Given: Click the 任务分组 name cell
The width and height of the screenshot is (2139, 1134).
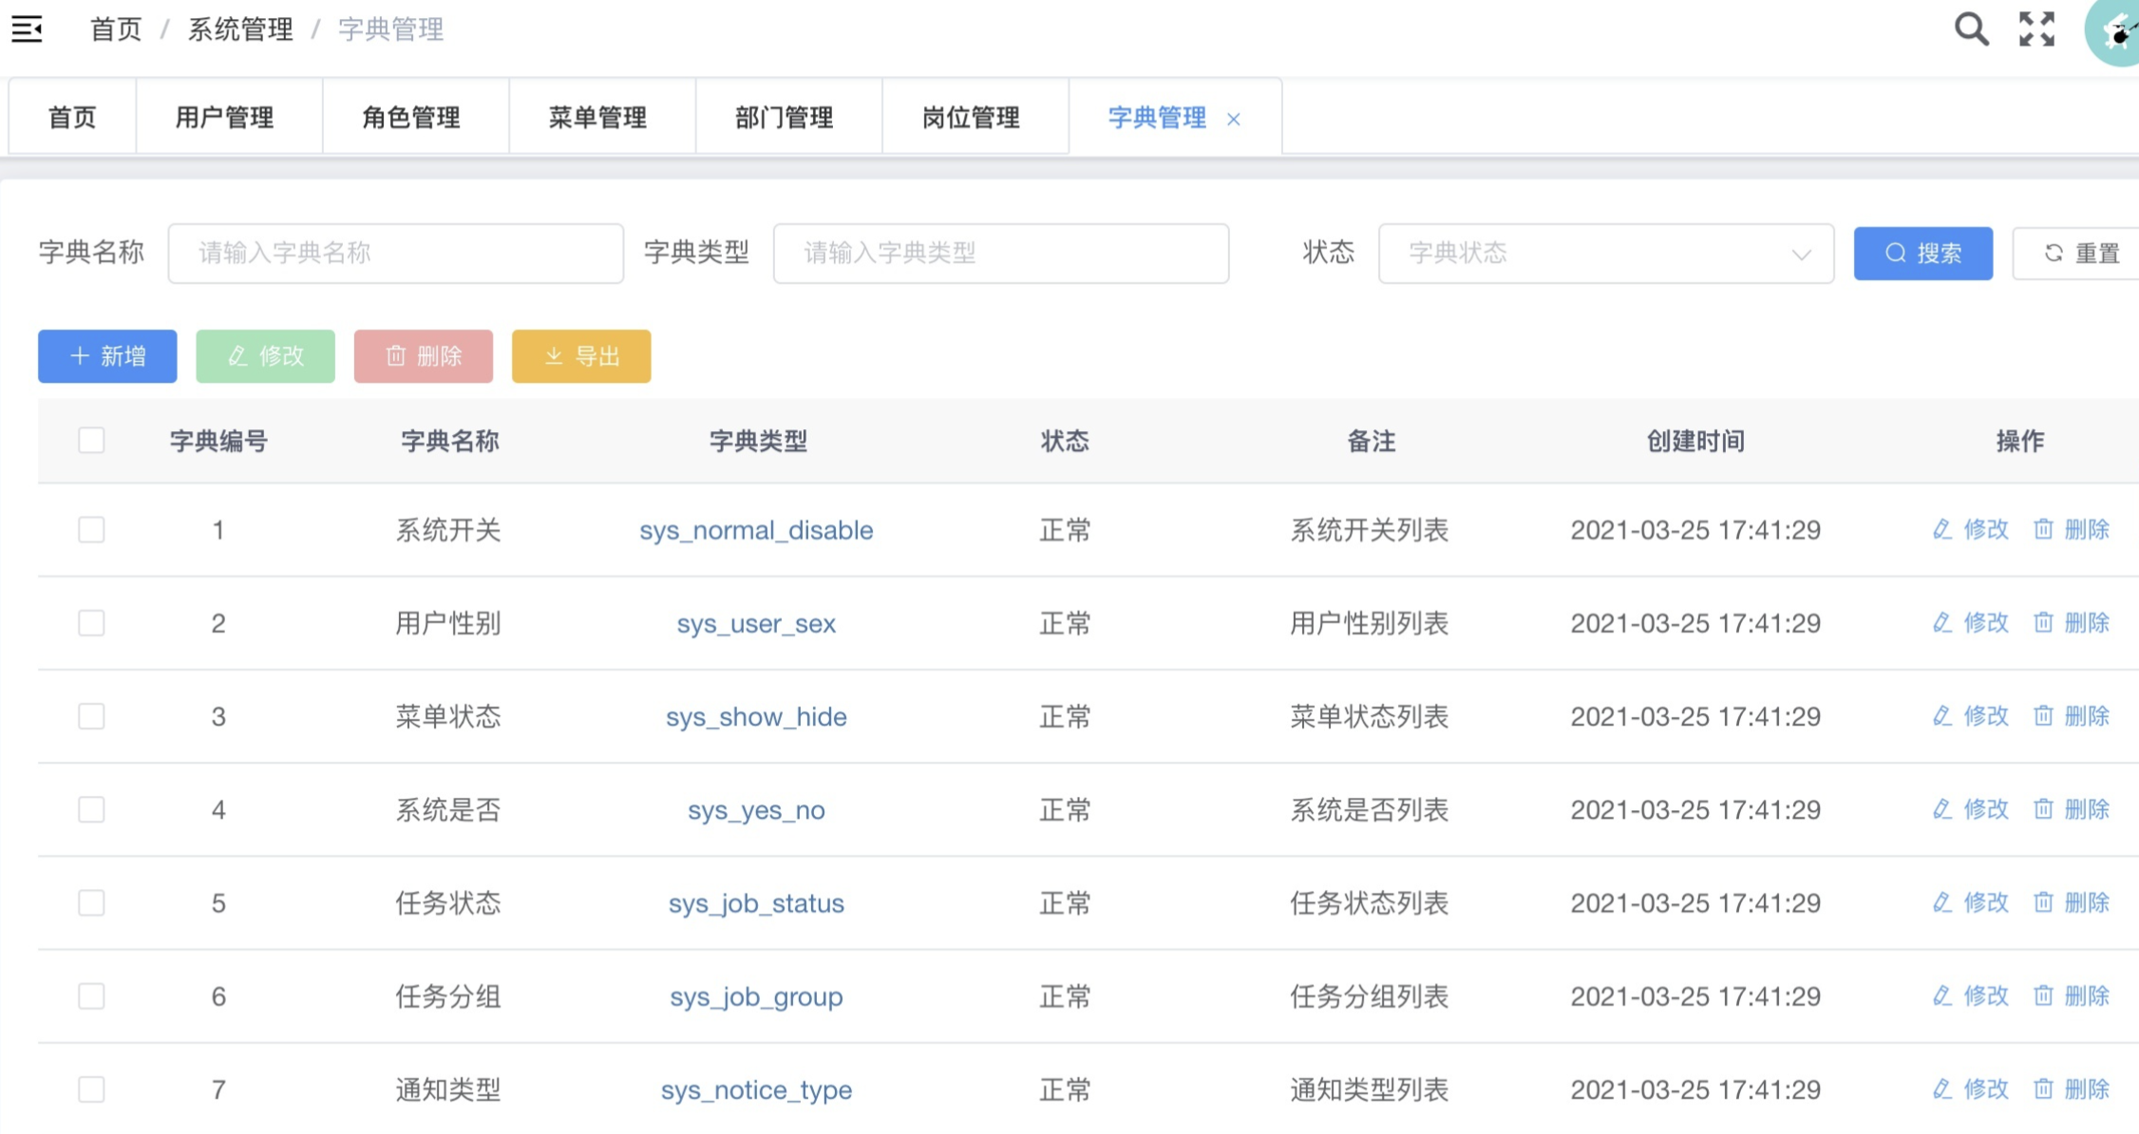Looking at the screenshot, I should point(448,996).
